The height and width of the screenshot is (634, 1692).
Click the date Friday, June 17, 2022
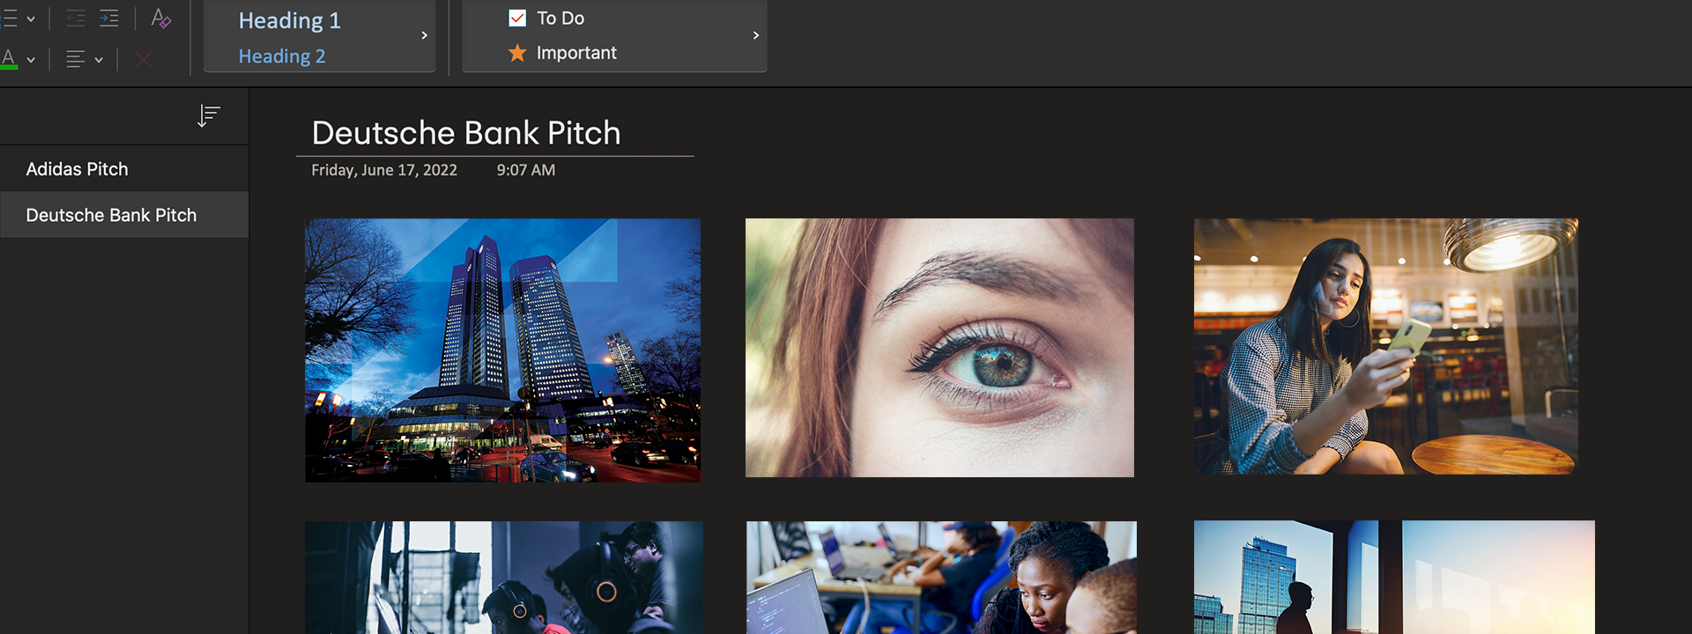pyautogui.click(x=384, y=170)
